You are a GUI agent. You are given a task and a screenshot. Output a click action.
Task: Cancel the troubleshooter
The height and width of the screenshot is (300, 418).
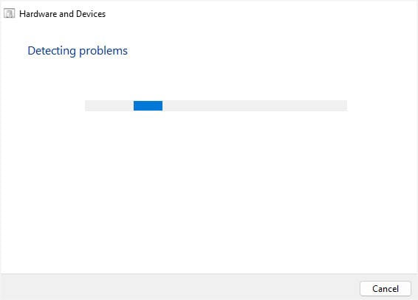pyautogui.click(x=386, y=288)
